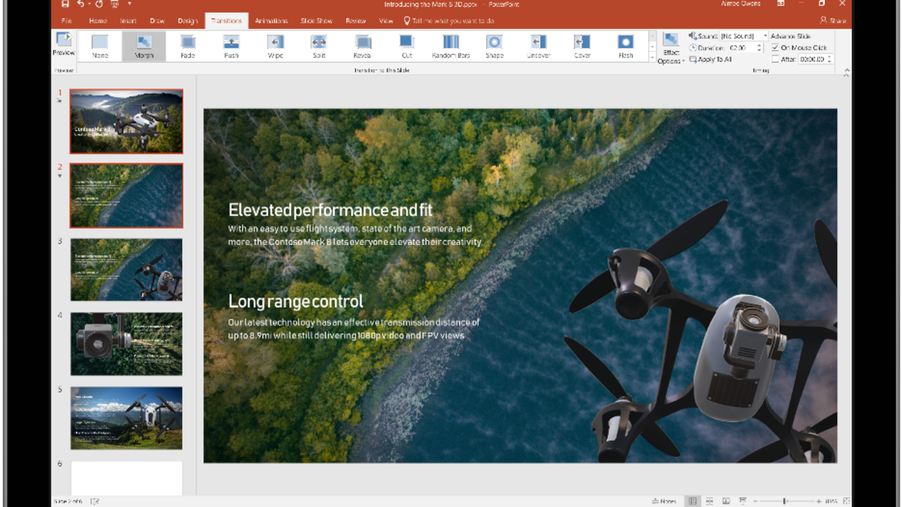Apply the Wipe transition
The image size is (902, 507).
pyautogui.click(x=276, y=46)
